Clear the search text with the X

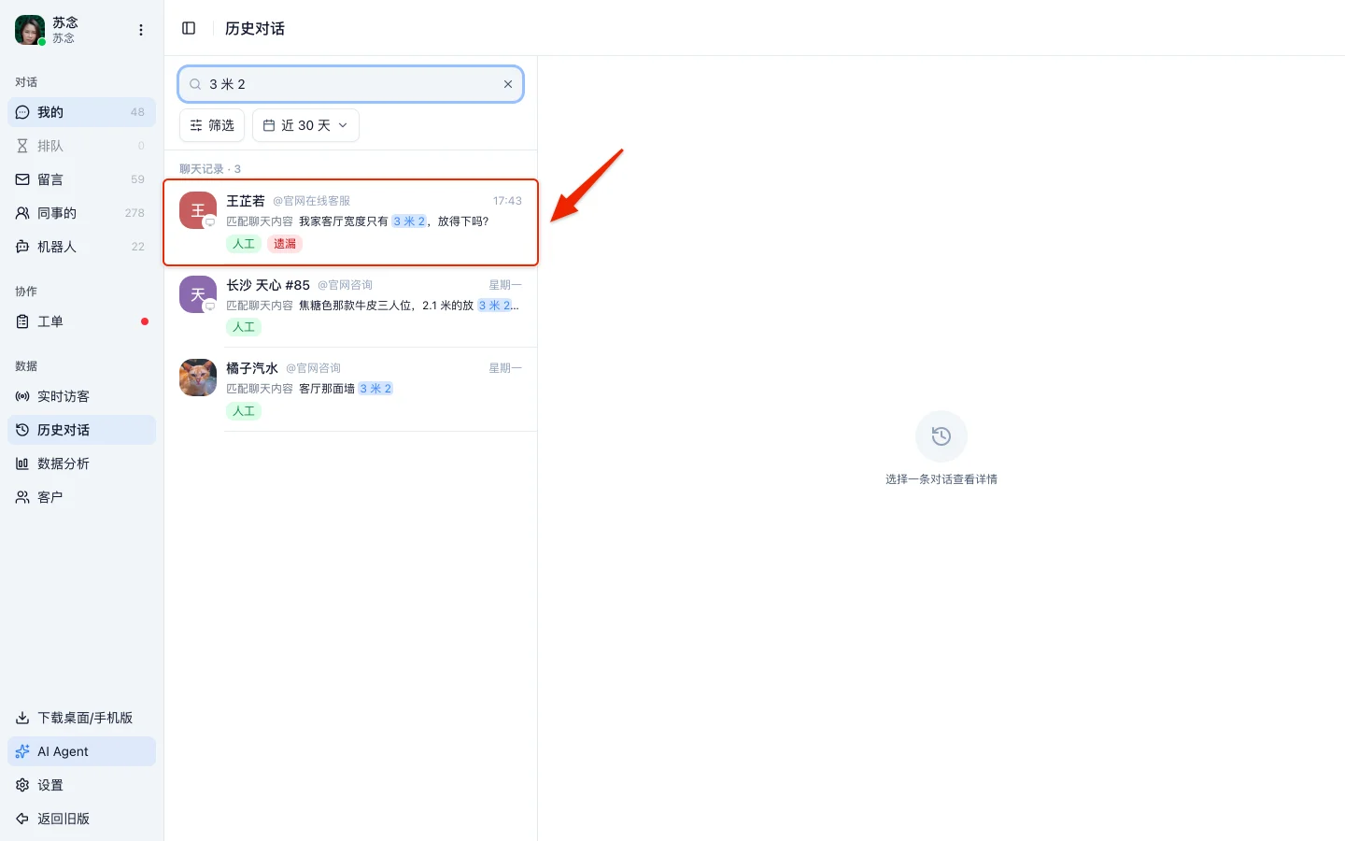pos(508,84)
